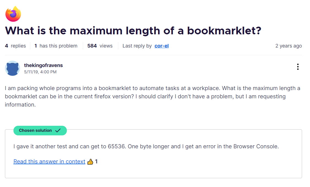The height and width of the screenshot is (187, 310).
Task: Click the 2 years ago timestamp
Action: pyautogui.click(x=289, y=46)
